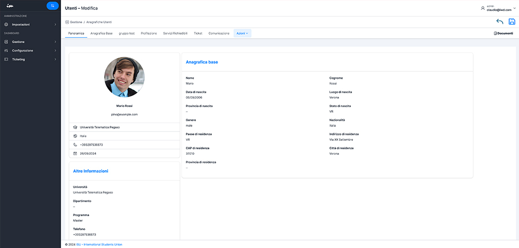Click Mario Rossi's profile photo

pyautogui.click(x=124, y=77)
